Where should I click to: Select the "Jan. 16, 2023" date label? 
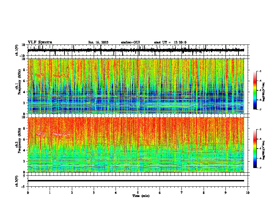(x=98, y=42)
